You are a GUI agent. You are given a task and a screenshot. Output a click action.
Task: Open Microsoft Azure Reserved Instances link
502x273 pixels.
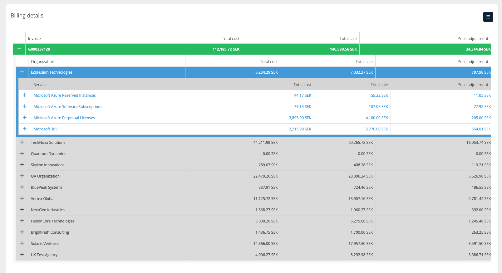(65, 95)
